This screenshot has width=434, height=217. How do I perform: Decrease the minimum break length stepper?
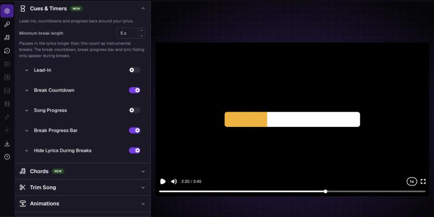coord(142,36)
